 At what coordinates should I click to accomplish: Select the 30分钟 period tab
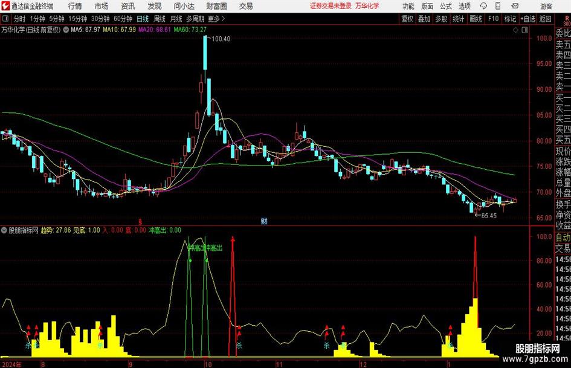[x=100, y=19]
